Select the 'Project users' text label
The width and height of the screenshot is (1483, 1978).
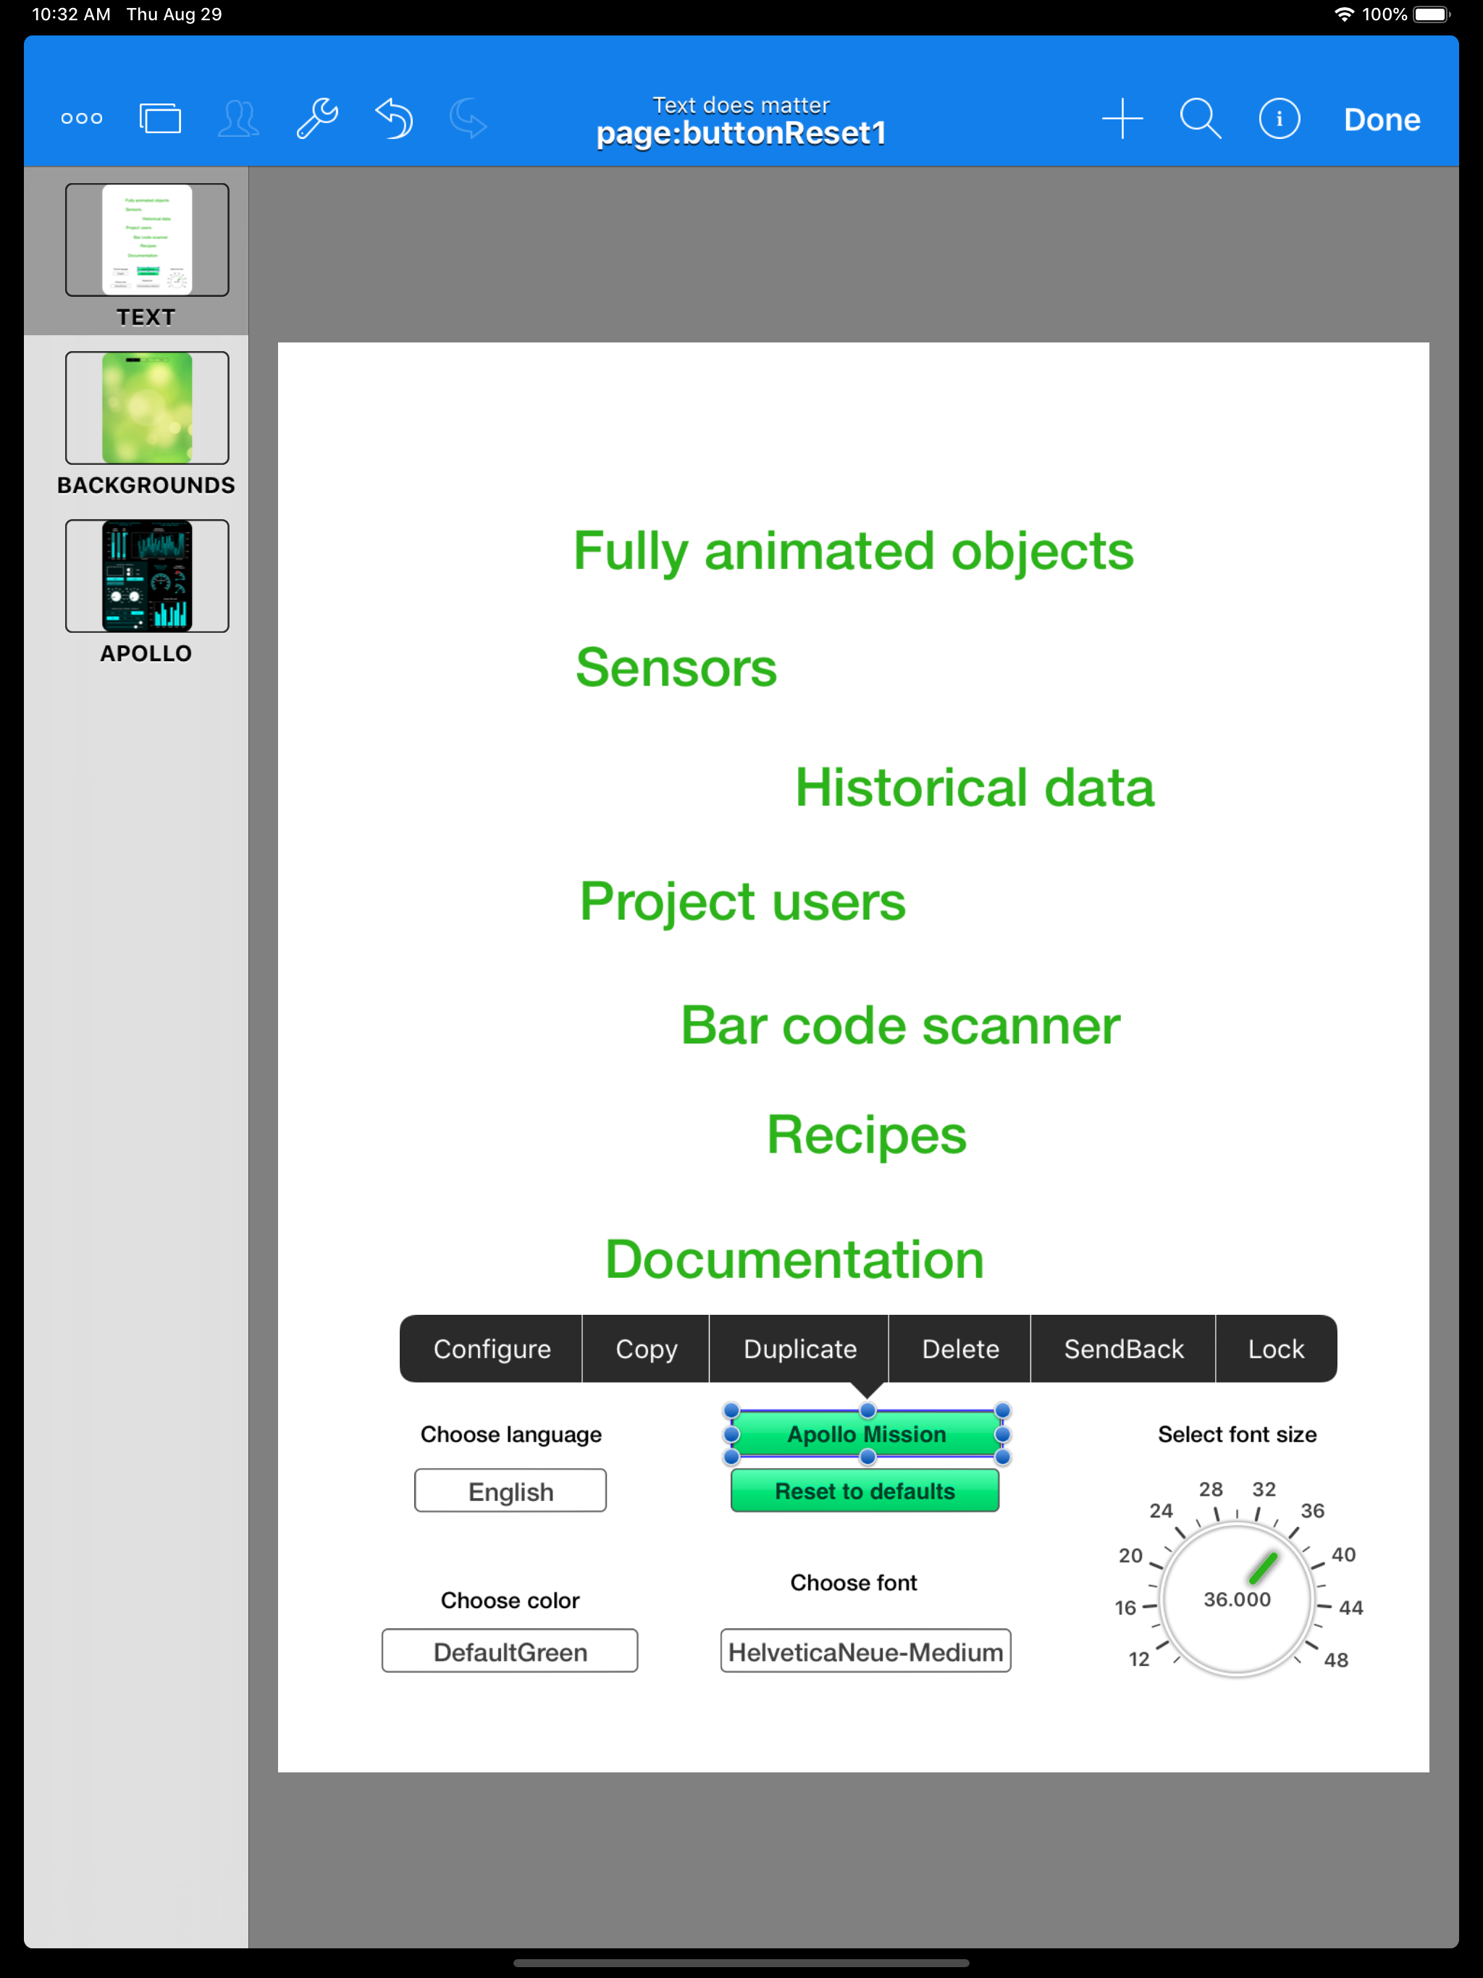[x=742, y=901]
